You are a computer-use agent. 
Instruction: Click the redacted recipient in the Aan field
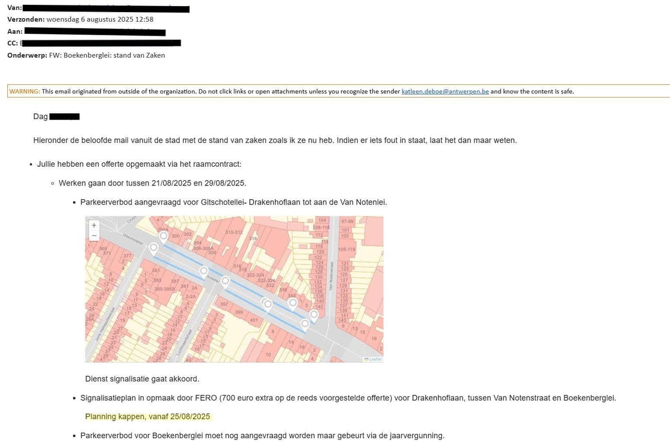tap(95, 32)
